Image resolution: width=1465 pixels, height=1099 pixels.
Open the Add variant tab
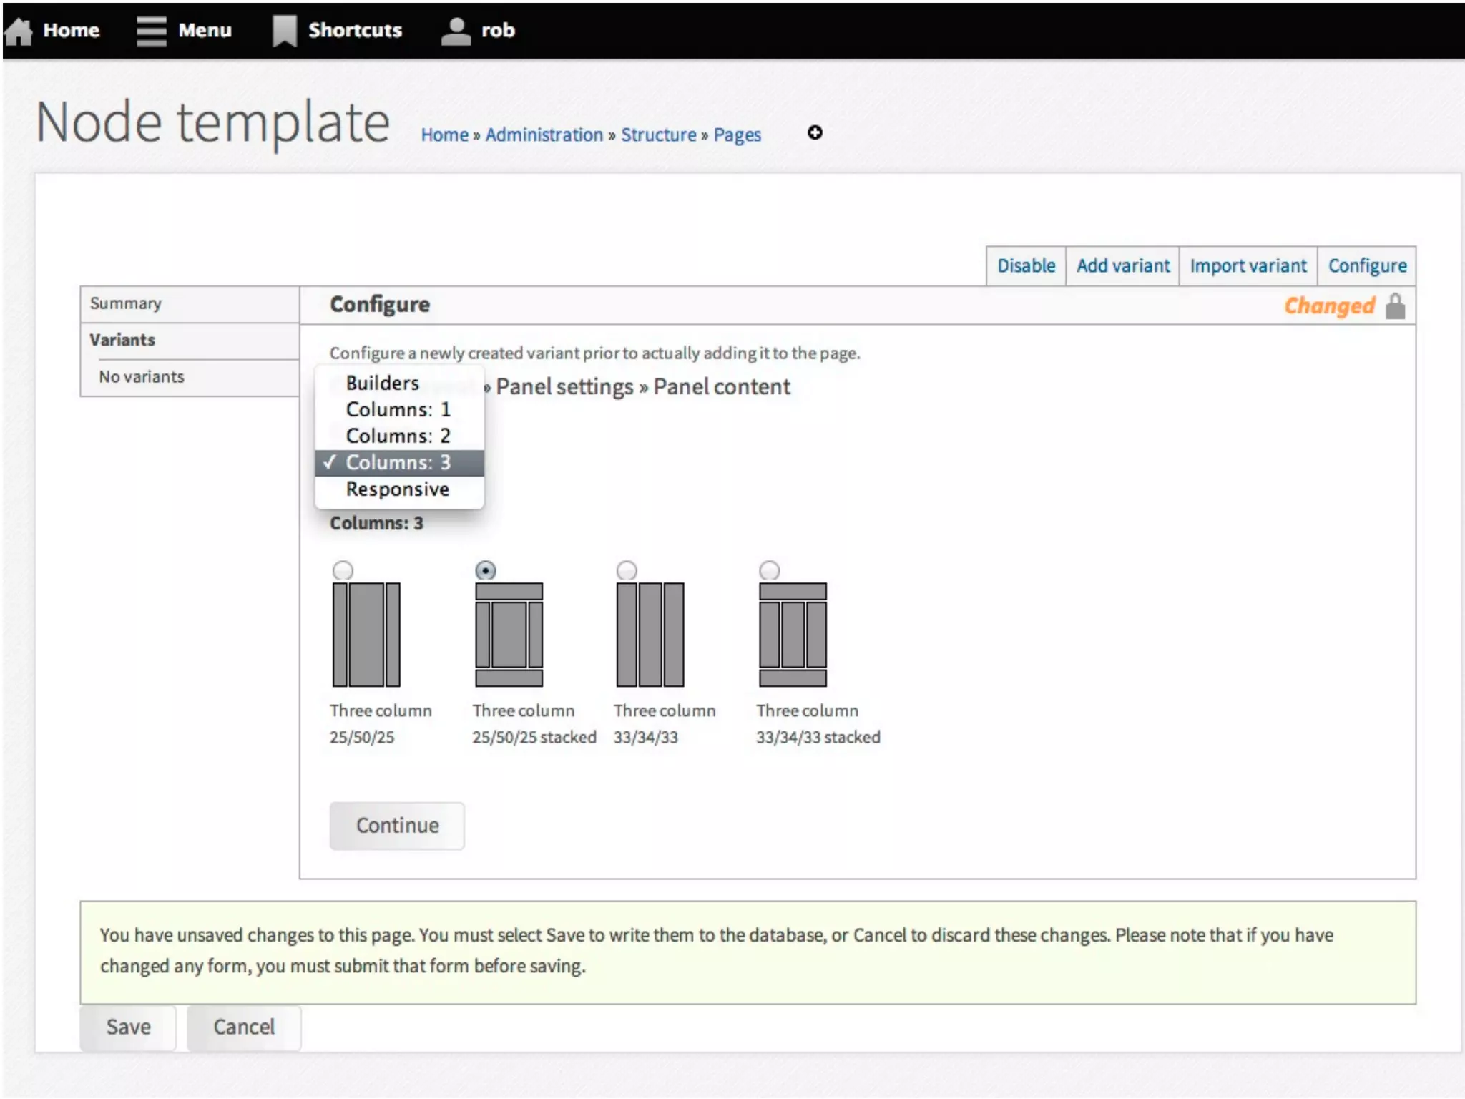click(1122, 266)
